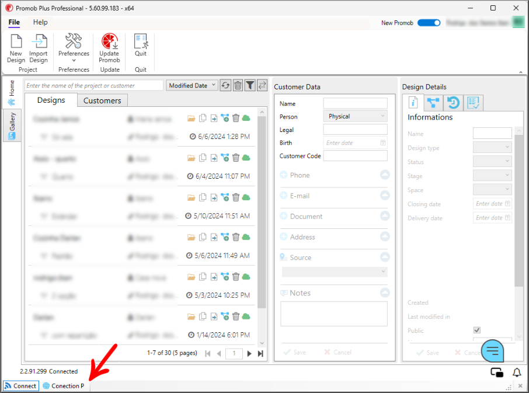Collapse the Document section
The width and height of the screenshot is (529, 393).
385,216
